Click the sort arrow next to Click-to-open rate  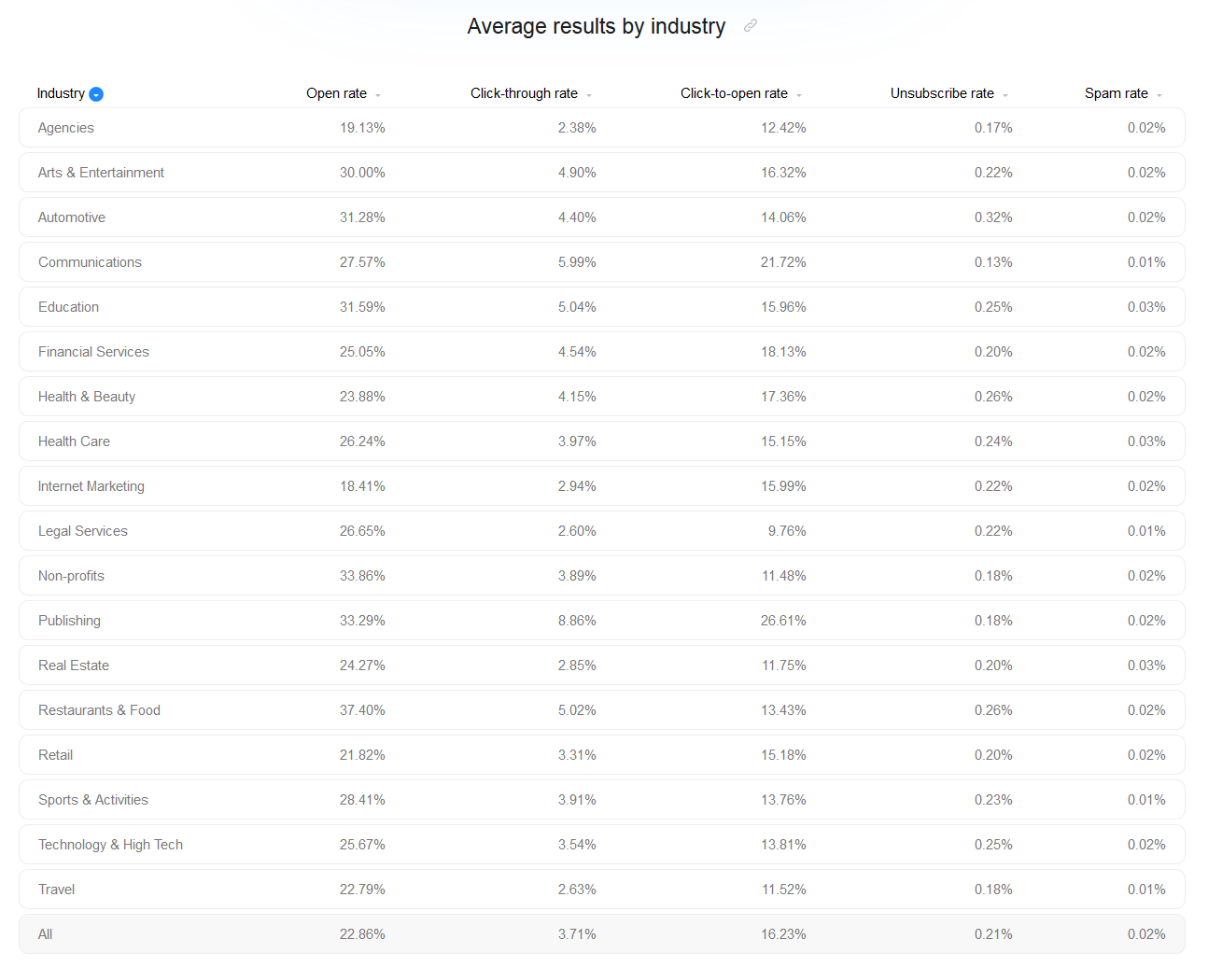tap(799, 95)
